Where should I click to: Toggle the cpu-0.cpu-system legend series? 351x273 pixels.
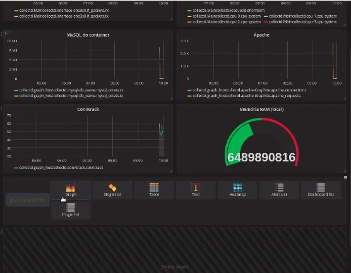coord(227,16)
